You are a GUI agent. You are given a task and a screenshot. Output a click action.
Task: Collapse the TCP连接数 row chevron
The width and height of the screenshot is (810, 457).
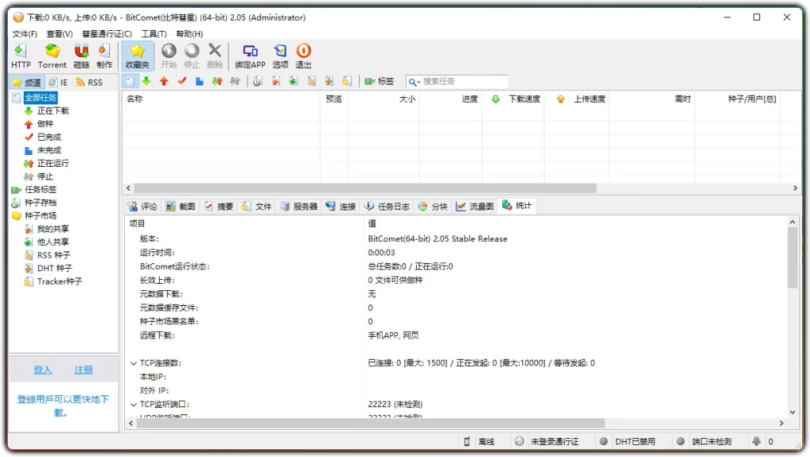pyautogui.click(x=133, y=363)
